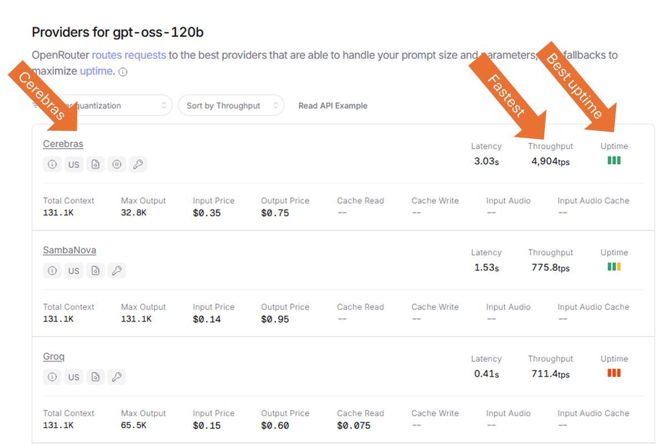Click the document search icon under Groq
Screen dimensions: 666x445
coord(95,377)
